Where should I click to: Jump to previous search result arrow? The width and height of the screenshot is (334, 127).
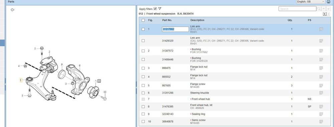[x=324, y=9]
